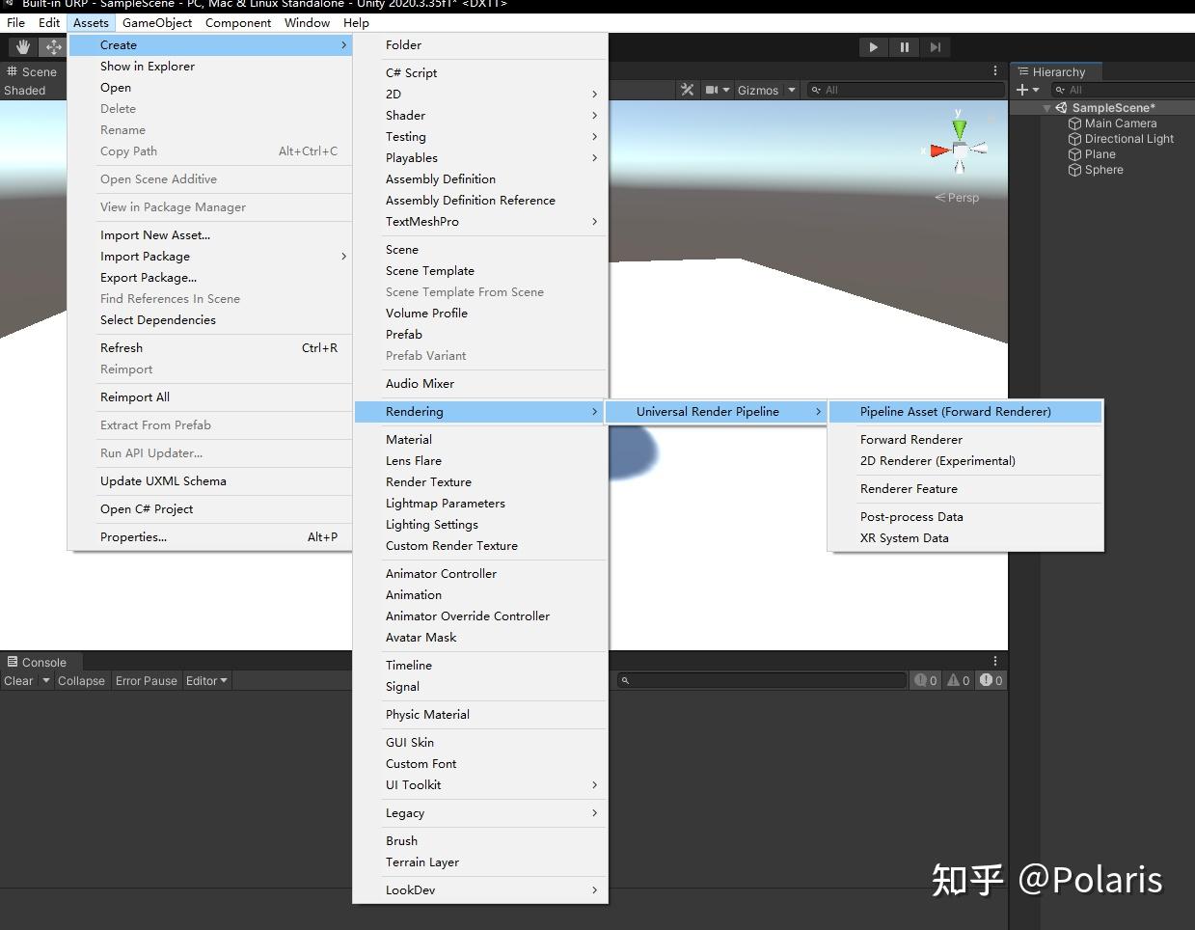This screenshot has width=1195, height=930.
Task: Open the scene view tool settings wrench icon
Action: pyautogui.click(x=686, y=90)
